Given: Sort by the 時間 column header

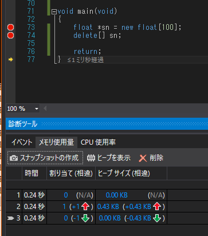Looking at the screenshot, I should [34, 173].
